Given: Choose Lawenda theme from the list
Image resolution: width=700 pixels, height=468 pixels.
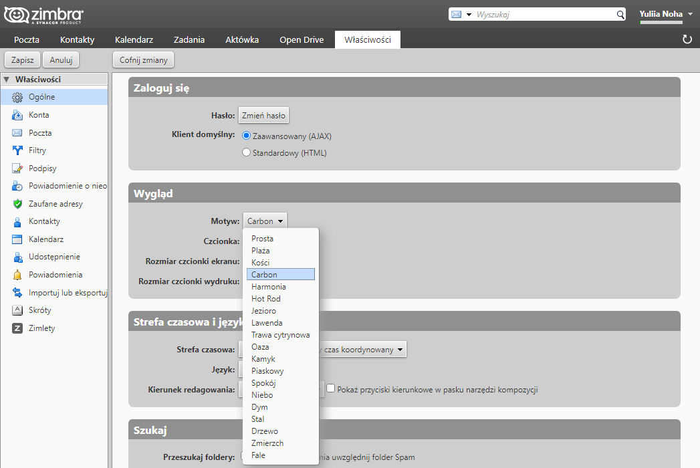Looking at the screenshot, I should 267,323.
